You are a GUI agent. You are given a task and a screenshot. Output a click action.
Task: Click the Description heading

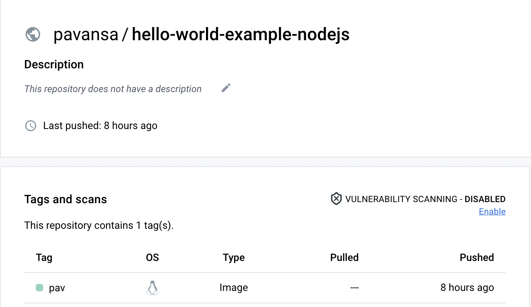(x=54, y=64)
